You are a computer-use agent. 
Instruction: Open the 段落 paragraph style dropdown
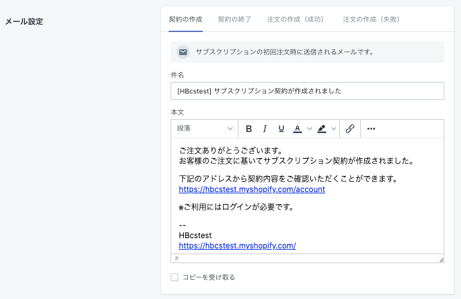[x=205, y=129]
